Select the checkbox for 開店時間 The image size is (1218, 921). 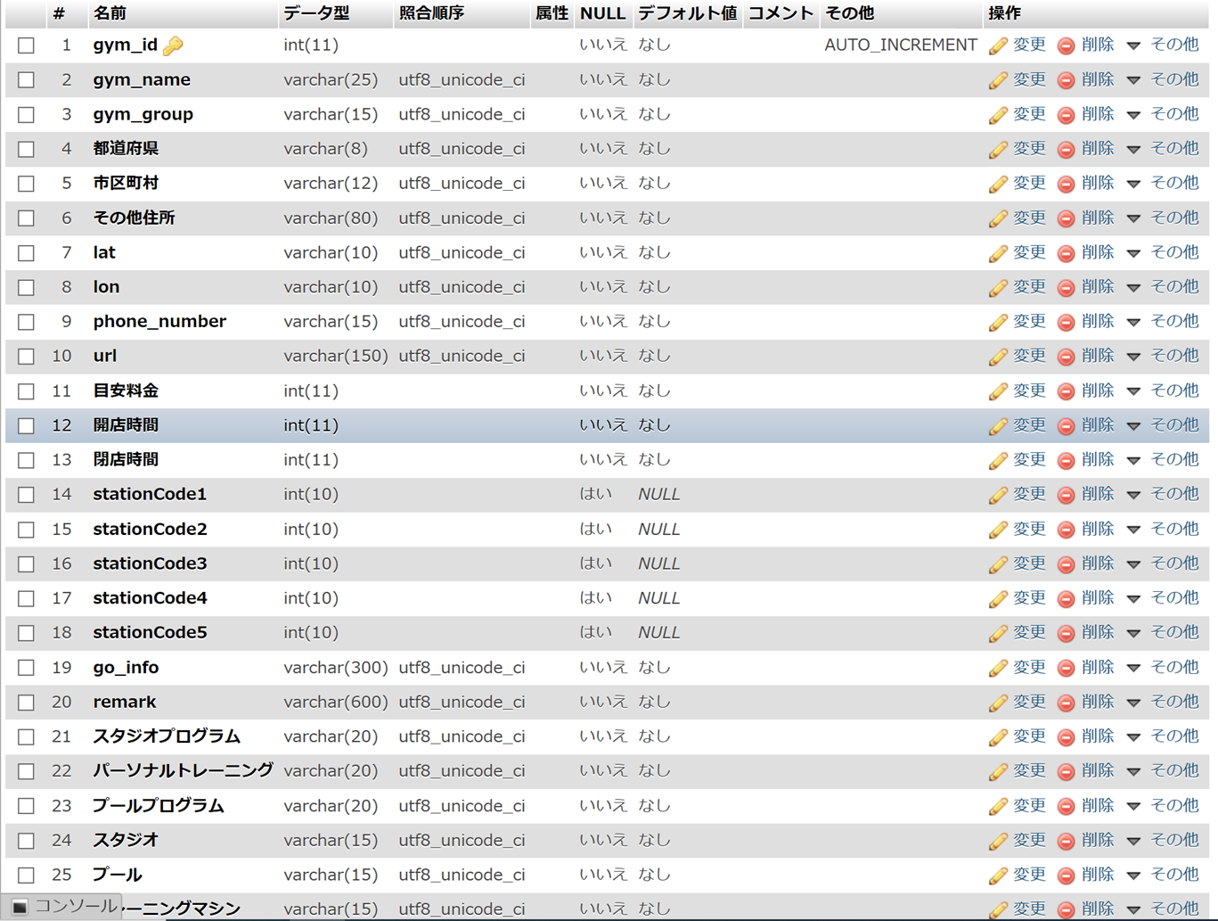pos(27,426)
